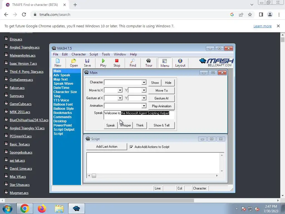The height and width of the screenshot is (214, 285).
Task: Click the MASH taskbar icon
Action: pos(76,208)
